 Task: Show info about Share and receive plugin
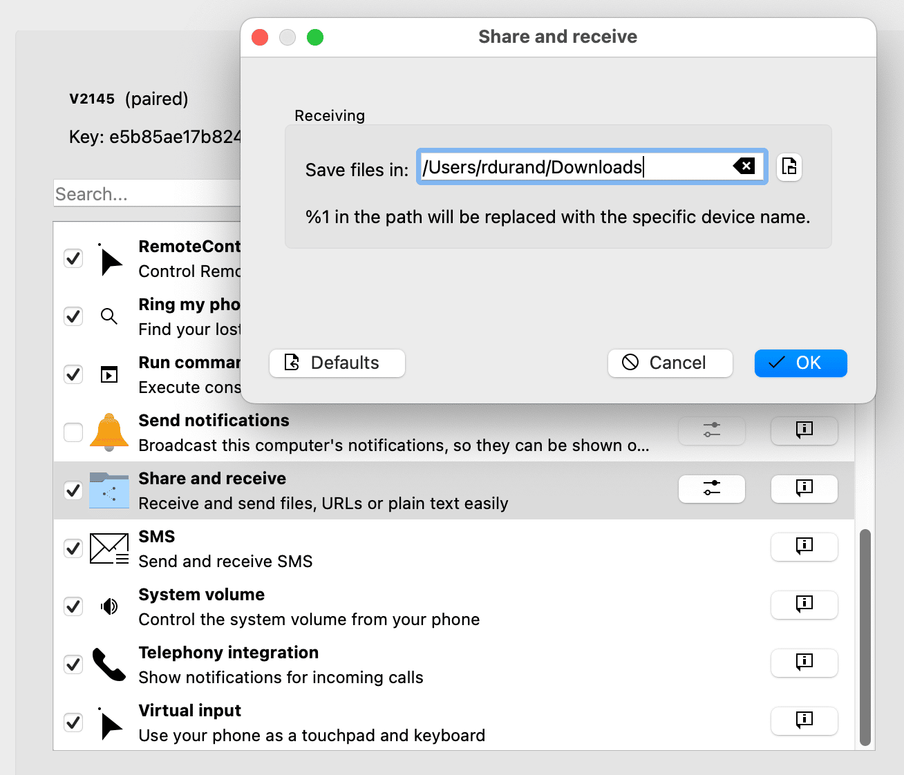click(x=804, y=489)
